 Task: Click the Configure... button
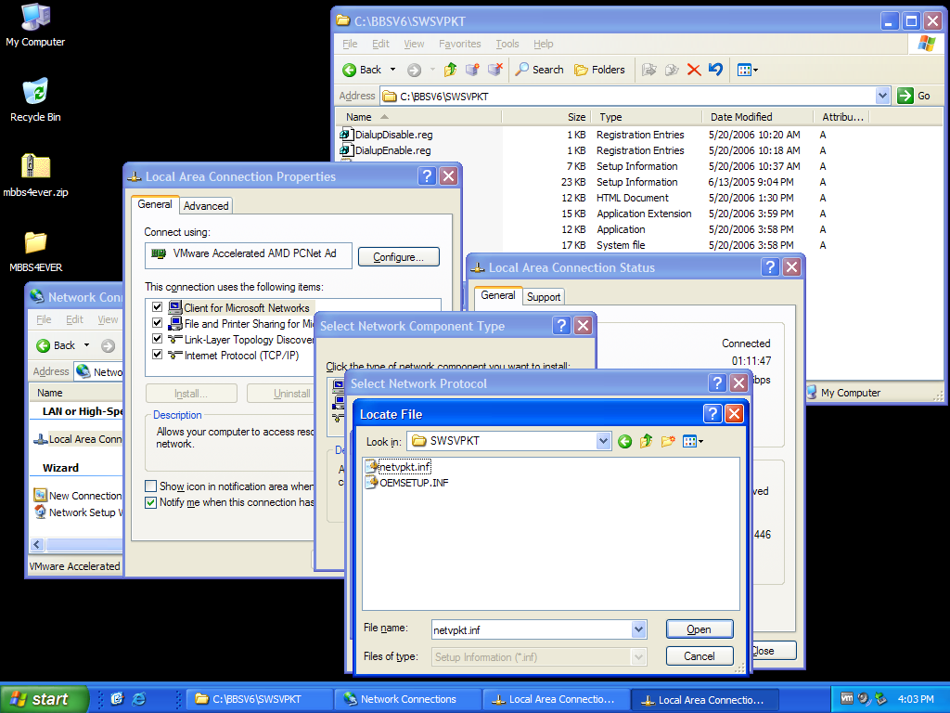click(x=398, y=257)
